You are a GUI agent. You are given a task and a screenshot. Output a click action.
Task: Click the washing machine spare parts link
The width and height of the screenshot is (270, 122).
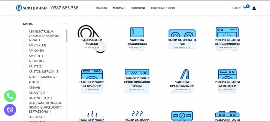[x=227, y=84]
